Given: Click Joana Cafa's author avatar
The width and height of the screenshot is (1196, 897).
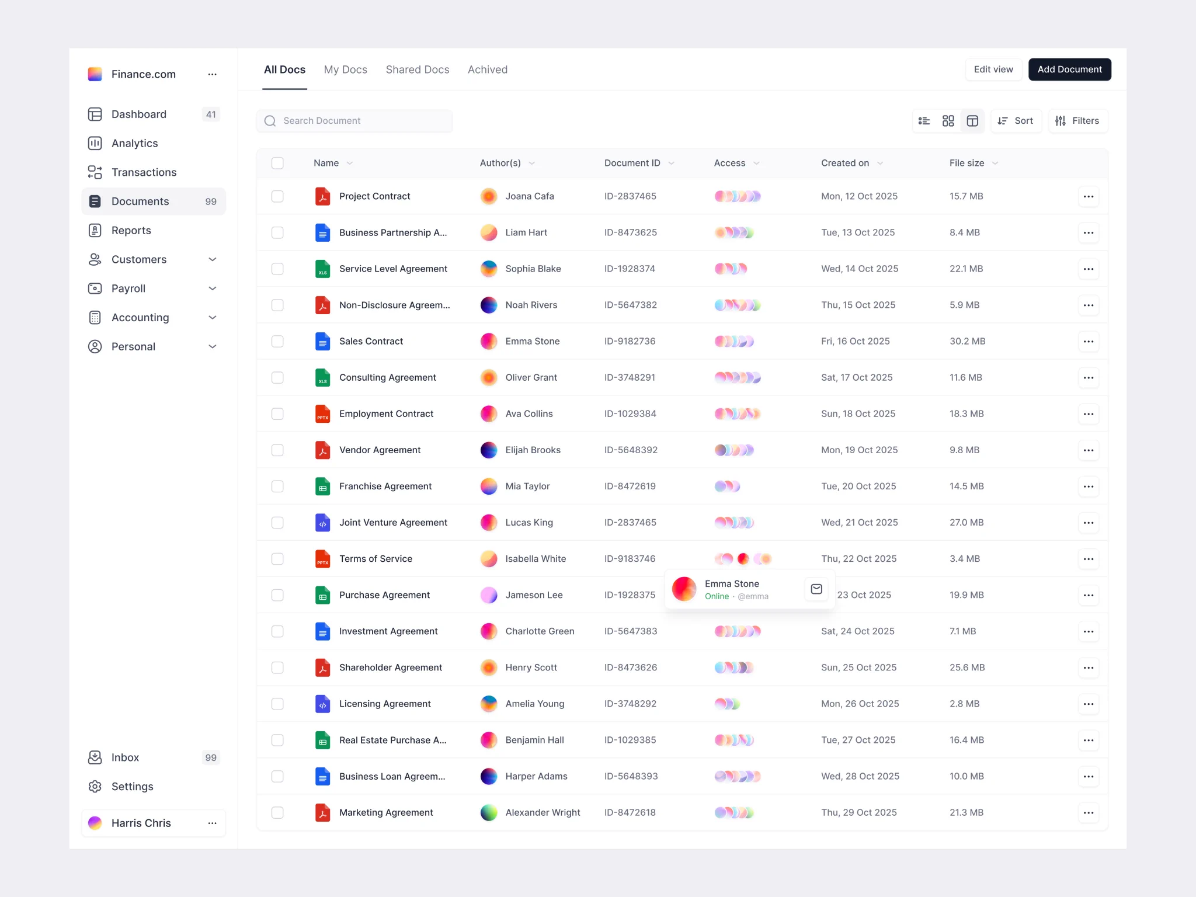Looking at the screenshot, I should 489,196.
